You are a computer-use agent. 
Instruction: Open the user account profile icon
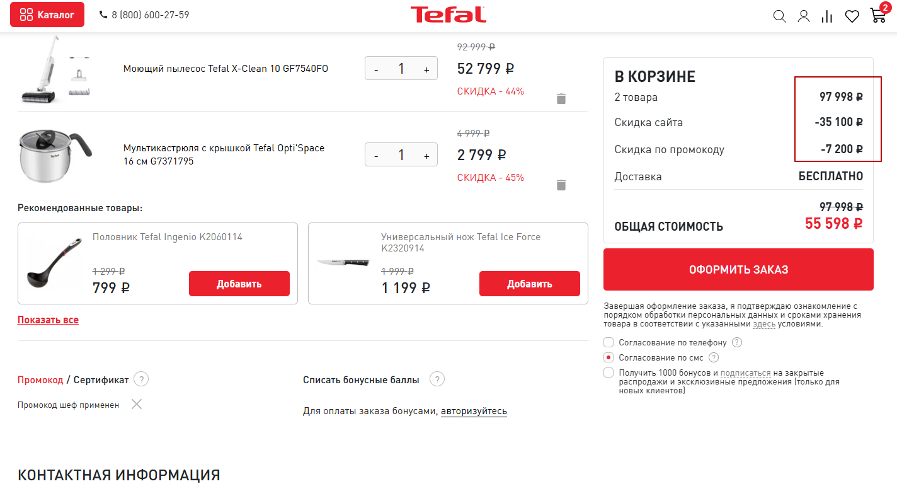pyautogui.click(x=803, y=16)
